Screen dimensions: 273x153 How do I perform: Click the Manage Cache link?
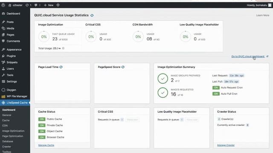46,145
